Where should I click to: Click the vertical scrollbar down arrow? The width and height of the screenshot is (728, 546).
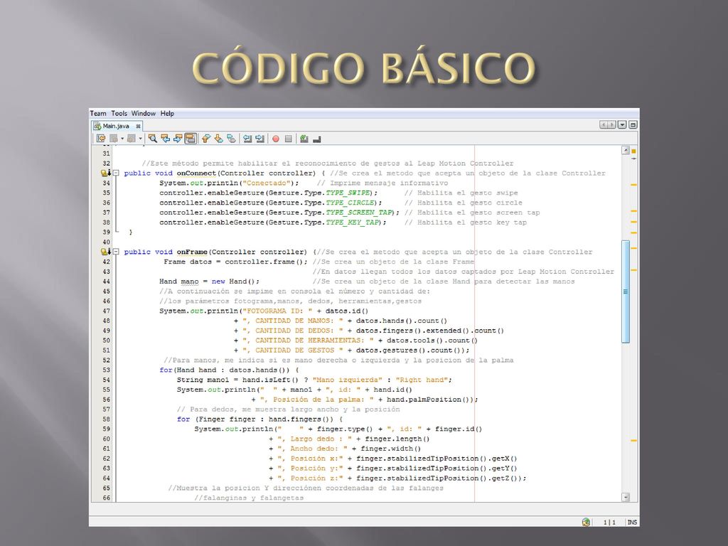[626, 497]
